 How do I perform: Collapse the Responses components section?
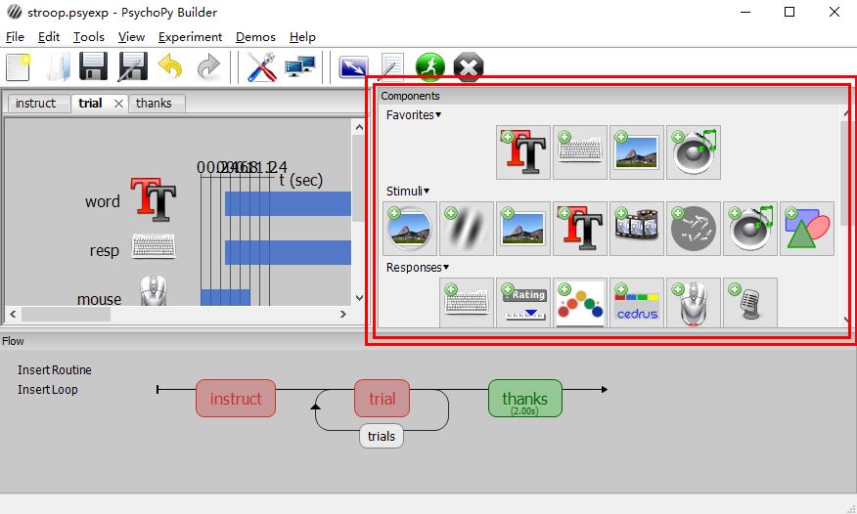point(418,267)
